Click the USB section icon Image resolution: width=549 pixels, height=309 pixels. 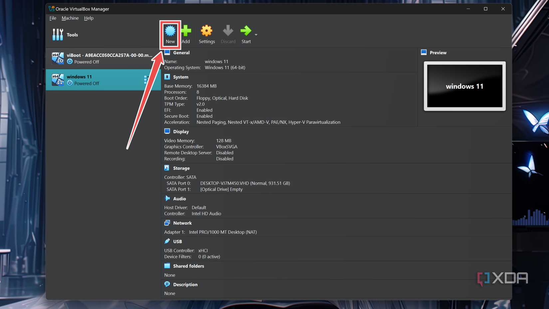click(x=167, y=241)
